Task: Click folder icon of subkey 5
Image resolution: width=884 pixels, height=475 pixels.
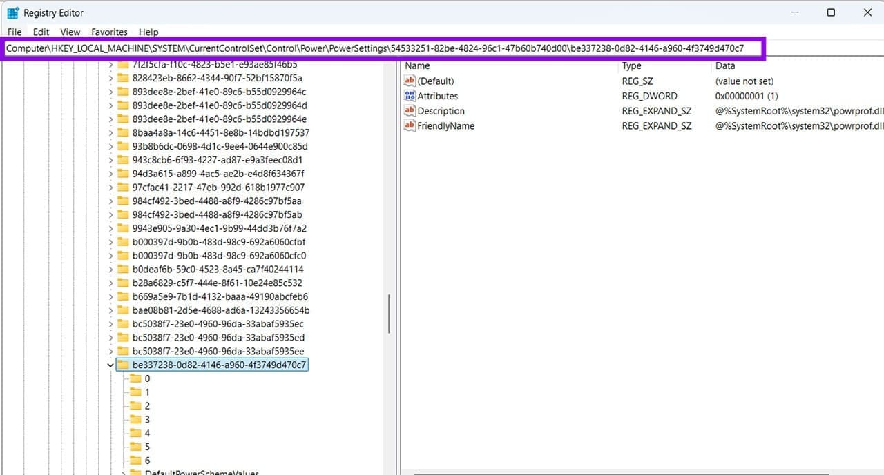Action: pyautogui.click(x=135, y=447)
